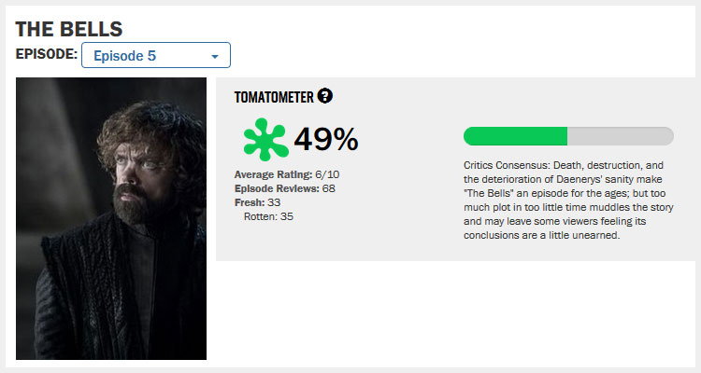Select the Episode Reviews: 68 count
The width and height of the screenshot is (701, 373).
click(284, 188)
